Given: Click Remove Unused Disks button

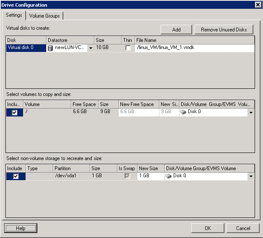Looking at the screenshot, I should tap(224, 29).
